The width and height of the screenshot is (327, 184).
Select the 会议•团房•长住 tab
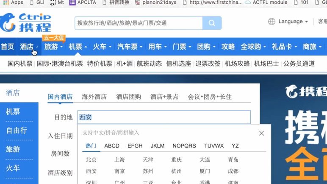tap(209, 97)
